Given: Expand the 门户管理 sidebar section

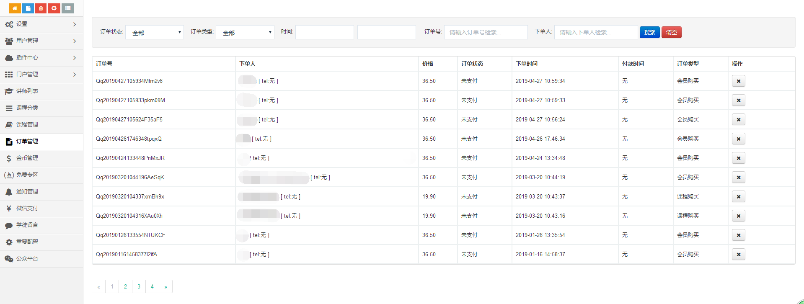Looking at the screenshot, I should [x=41, y=75].
